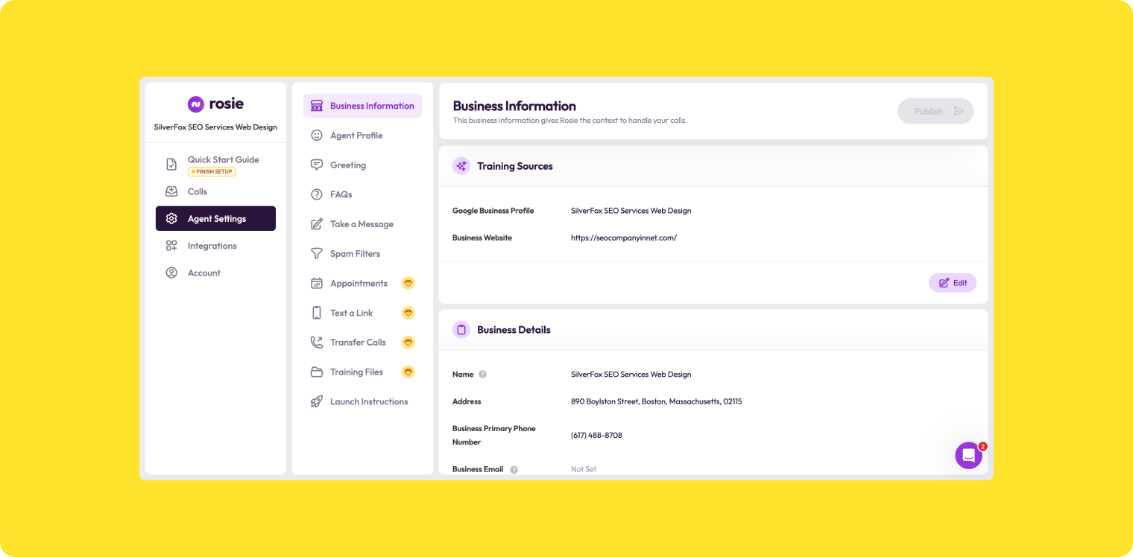Image resolution: width=1133 pixels, height=557 pixels.
Task: Click the premium badge beside Training Files
Action: click(408, 372)
